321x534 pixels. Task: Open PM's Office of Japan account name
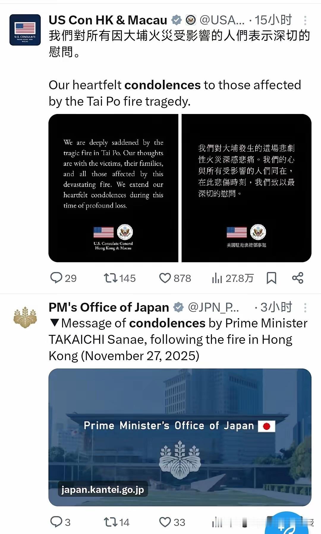109,307
